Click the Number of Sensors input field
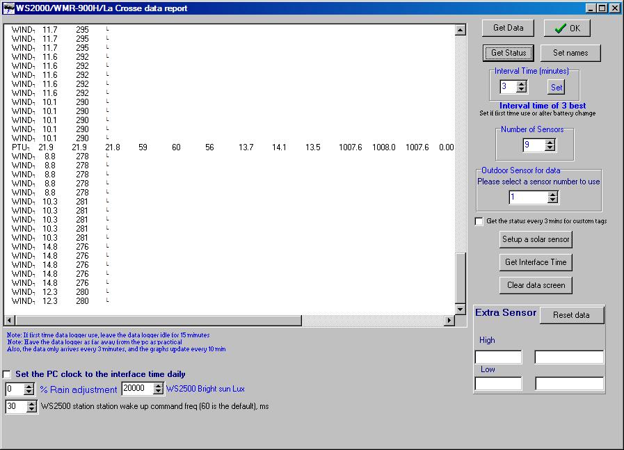This screenshot has width=624, height=450. coord(534,145)
